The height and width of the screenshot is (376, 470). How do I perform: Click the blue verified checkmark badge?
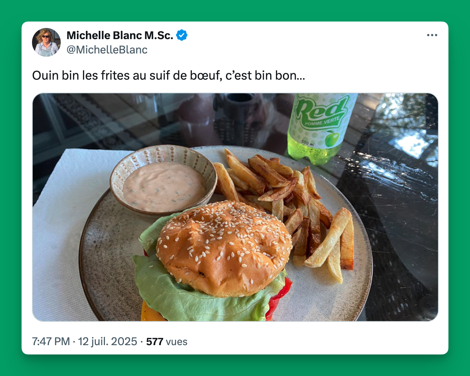[182, 35]
